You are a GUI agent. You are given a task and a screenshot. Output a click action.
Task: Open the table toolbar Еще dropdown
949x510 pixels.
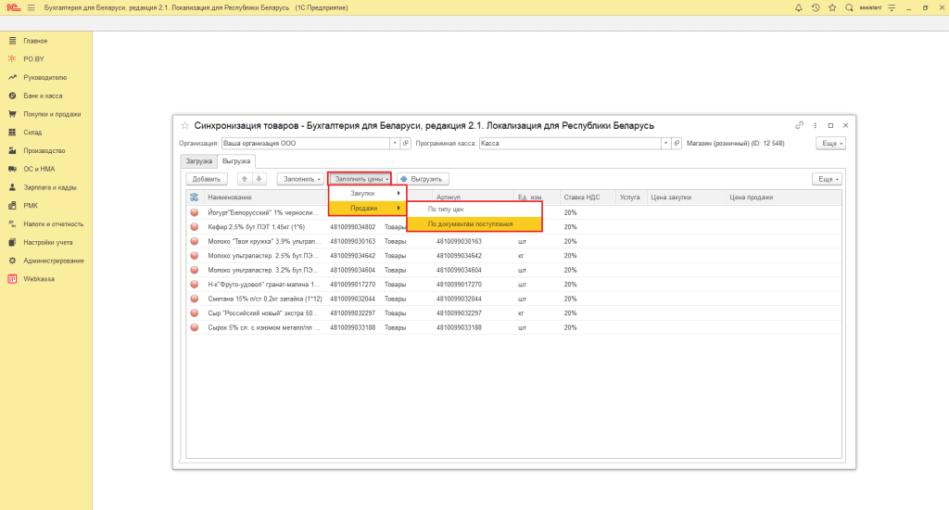pyautogui.click(x=827, y=179)
